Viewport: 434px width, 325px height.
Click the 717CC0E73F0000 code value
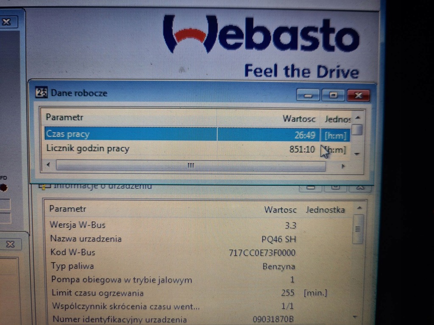point(262,253)
